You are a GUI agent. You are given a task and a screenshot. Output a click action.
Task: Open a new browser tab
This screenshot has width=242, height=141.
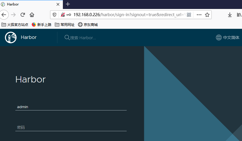(x=68, y=4)
